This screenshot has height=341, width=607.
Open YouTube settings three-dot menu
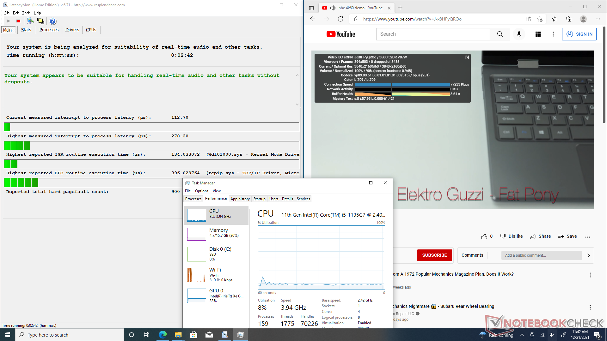[553, 34]
